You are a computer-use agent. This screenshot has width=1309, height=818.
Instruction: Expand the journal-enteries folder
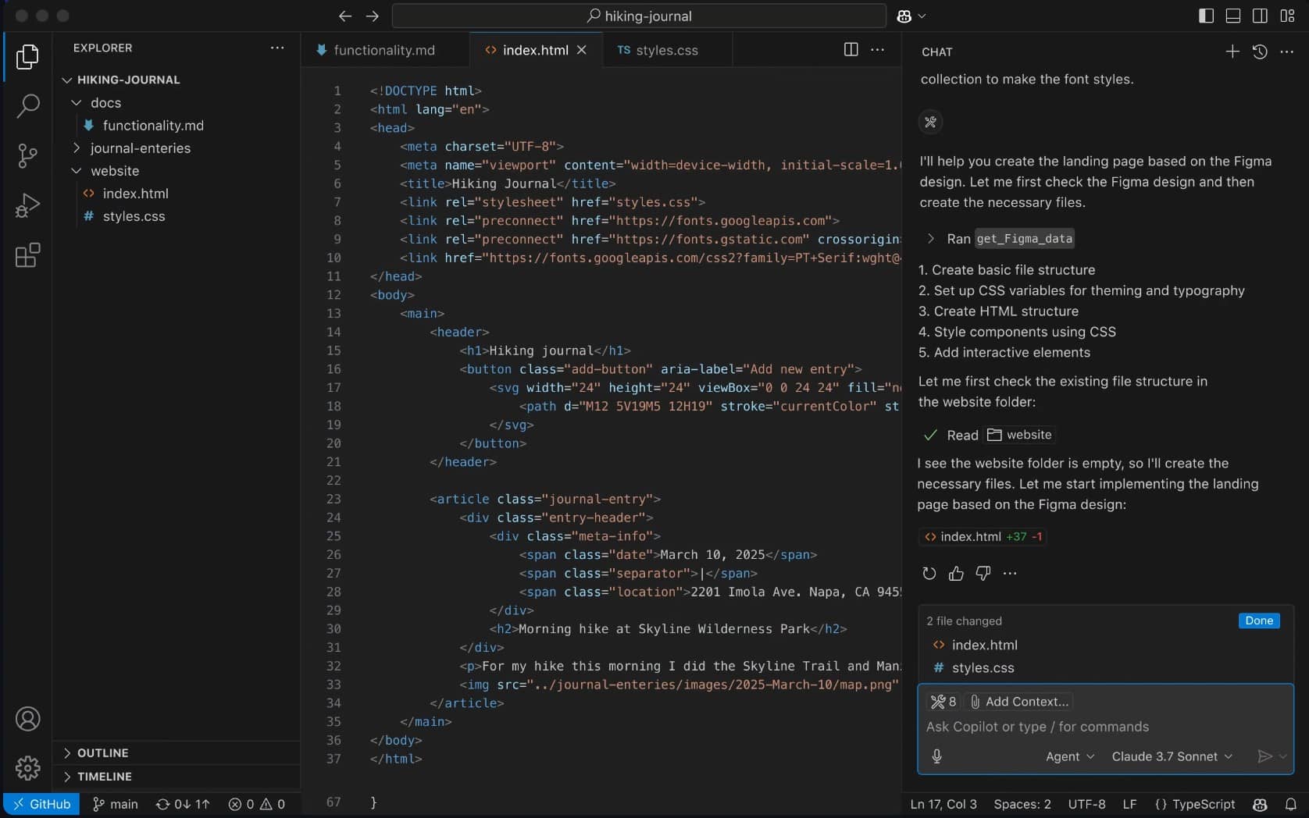(140, 148)
